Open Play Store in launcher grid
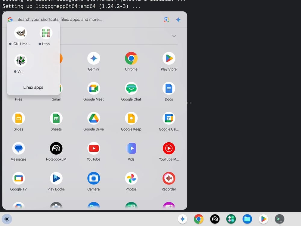301x226 pixels. [169, 58]
